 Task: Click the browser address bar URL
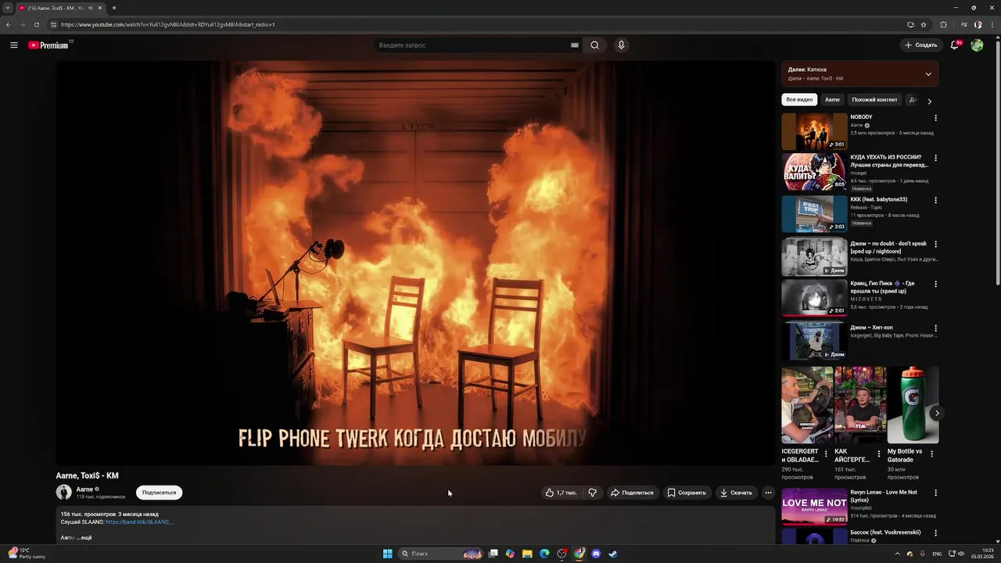point(167,24)
